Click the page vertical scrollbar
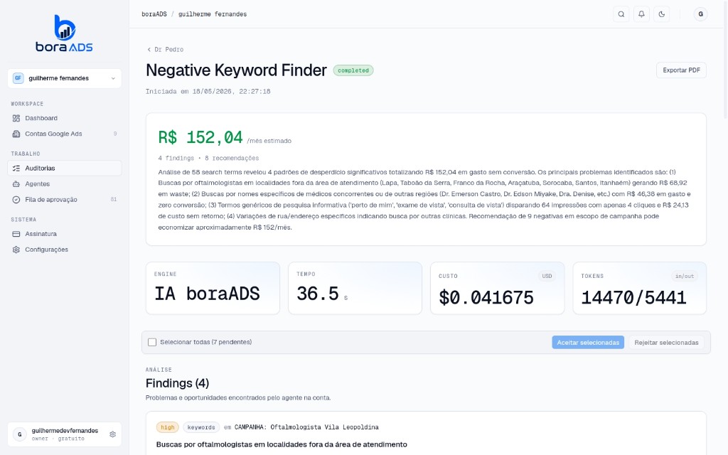This screenshot has height=455, width=728. click(x=725, y=60)
